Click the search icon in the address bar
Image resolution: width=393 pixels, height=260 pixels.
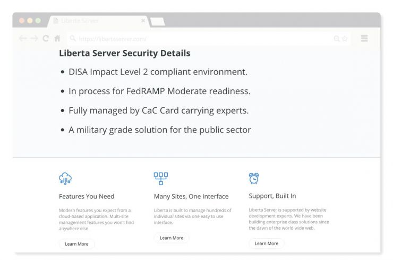(x=73, y=38)
